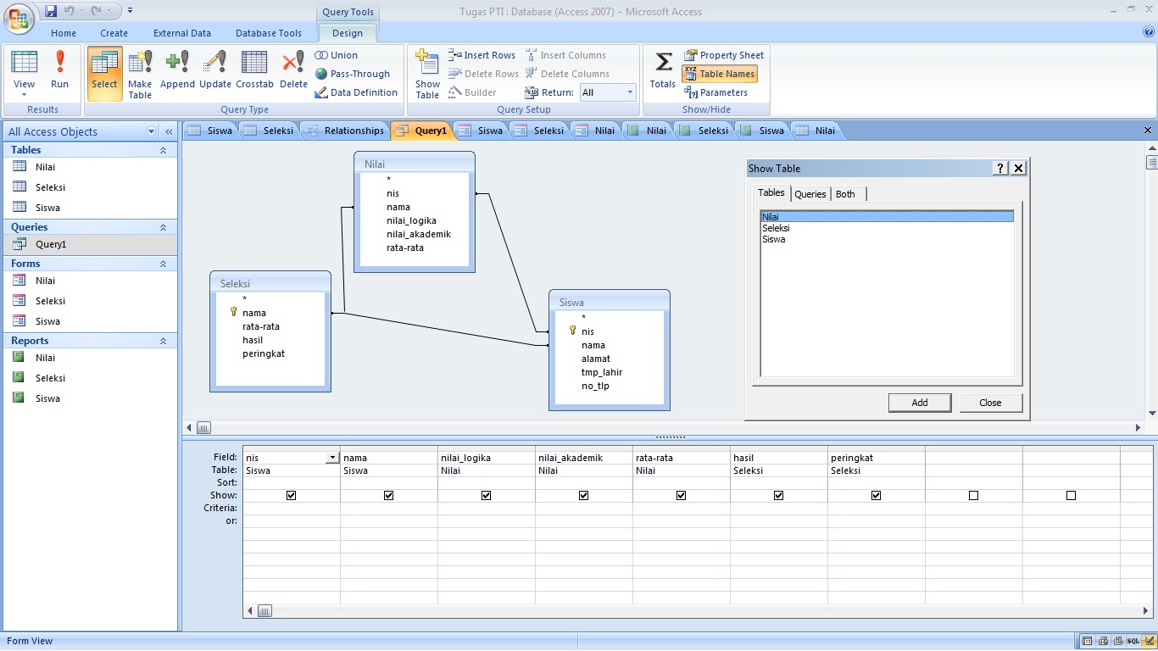
Task: Select Pass-Through query option
Action: pyautogui.click(x=353, y=74)
